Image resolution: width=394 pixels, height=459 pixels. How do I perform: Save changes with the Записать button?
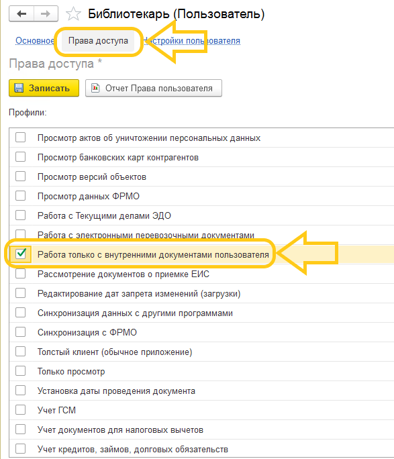pos(44,88)
